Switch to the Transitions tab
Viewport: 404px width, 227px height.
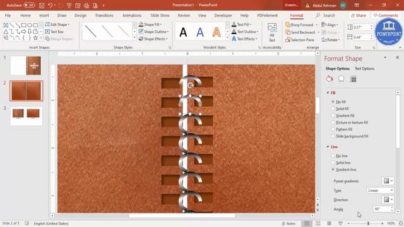(104, 15)
